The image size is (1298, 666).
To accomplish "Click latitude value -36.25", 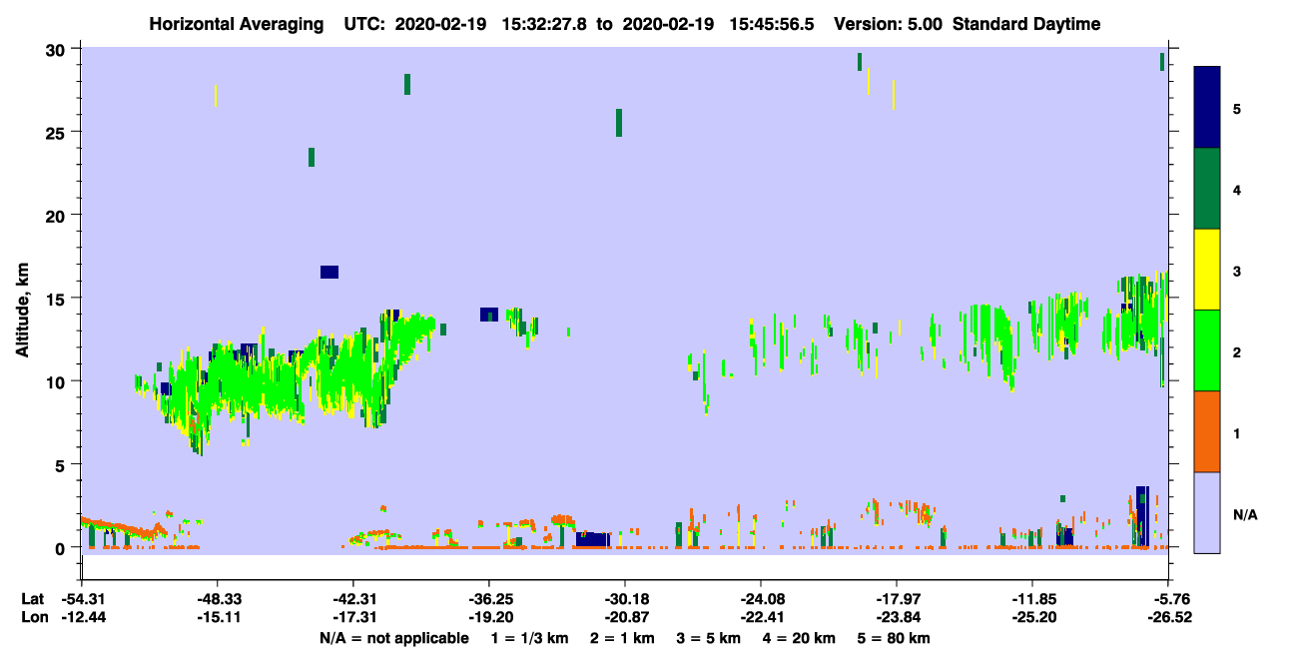I will [488, 599].
